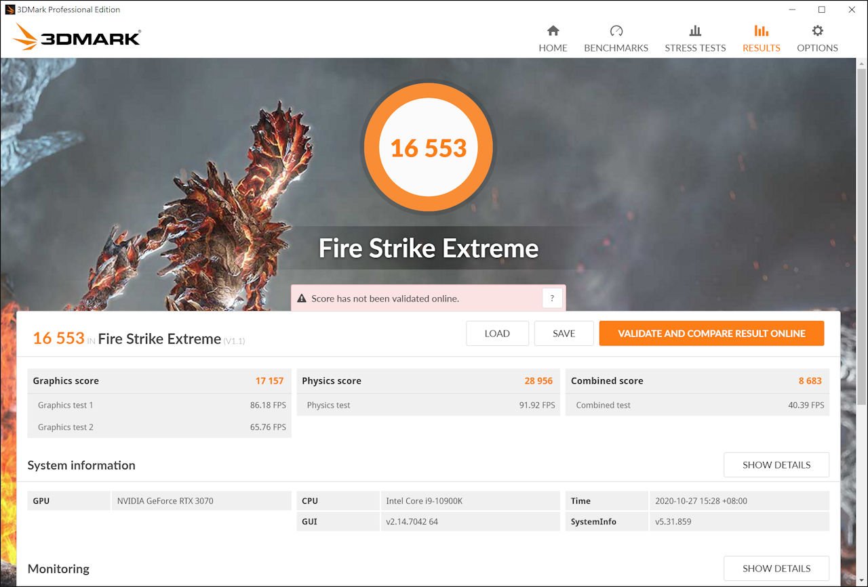Click the Monitoring heading

(x=58, y=569)
